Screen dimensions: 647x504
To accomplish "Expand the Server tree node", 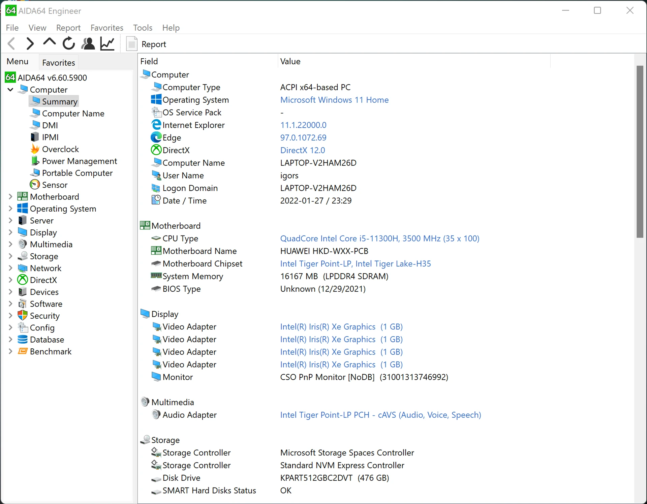I will point(10,221).
